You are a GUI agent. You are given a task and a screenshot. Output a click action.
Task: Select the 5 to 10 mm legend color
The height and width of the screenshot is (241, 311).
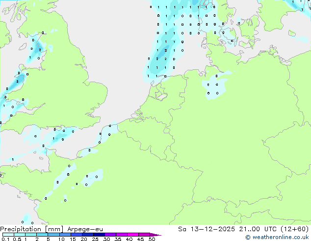[53, 235]
